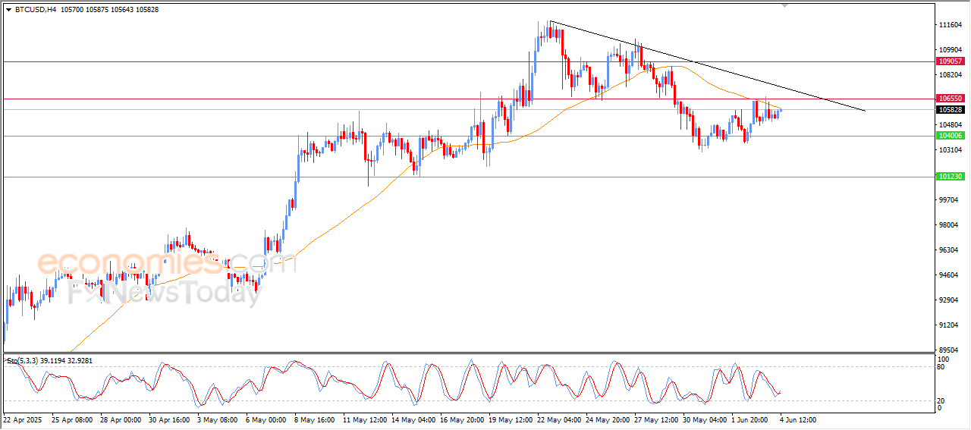The height and width of the screenshot is (430, 971).
Task: Click the BTCUSD,H4 chart symbol title
Action: point(35,9)
